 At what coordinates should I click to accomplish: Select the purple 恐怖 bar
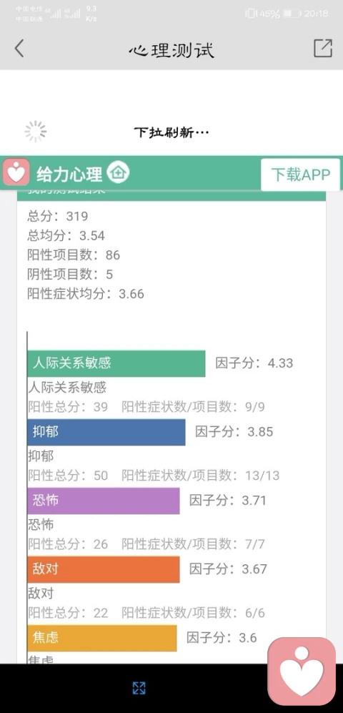[104, 501]
